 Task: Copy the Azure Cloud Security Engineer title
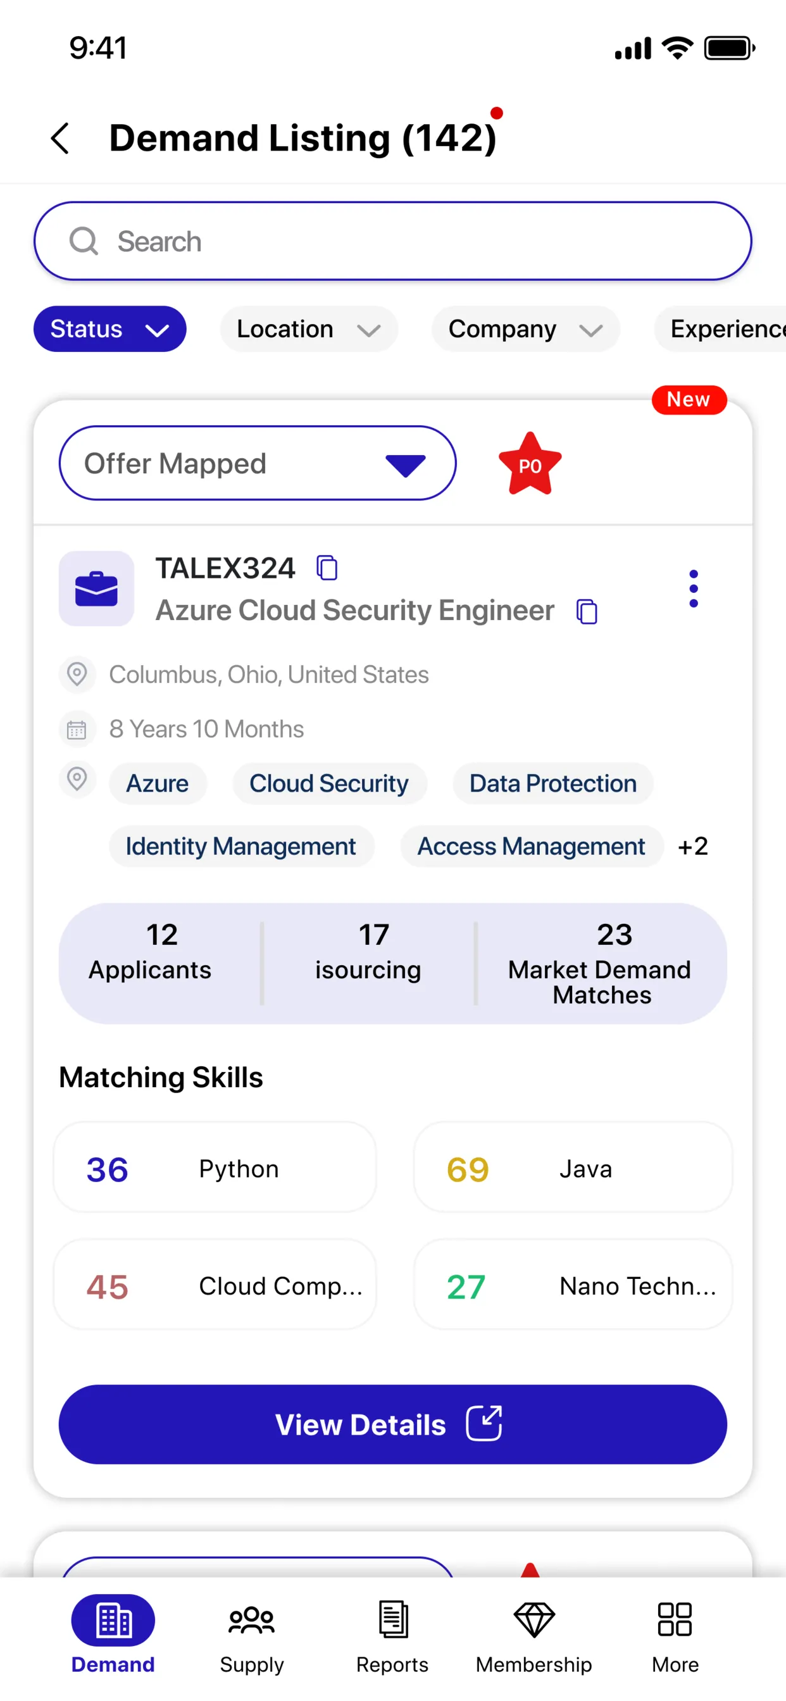pyautogui.click(x=587, y=611)
